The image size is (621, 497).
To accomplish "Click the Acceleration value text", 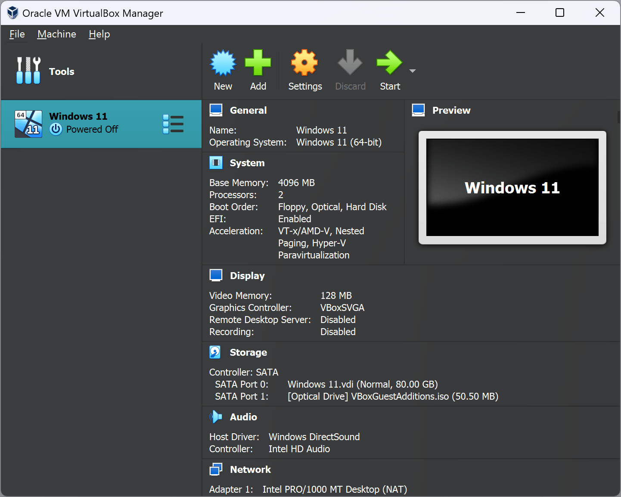I will click(x=321, y=243).
